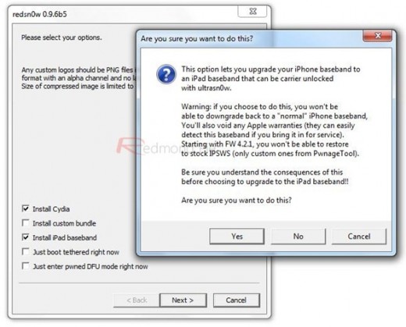
Task: Click the dialog title bar text
Action: click(197, 39)
